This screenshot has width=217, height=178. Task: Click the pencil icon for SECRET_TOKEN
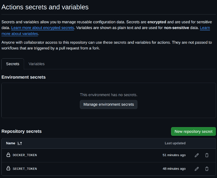196,169
